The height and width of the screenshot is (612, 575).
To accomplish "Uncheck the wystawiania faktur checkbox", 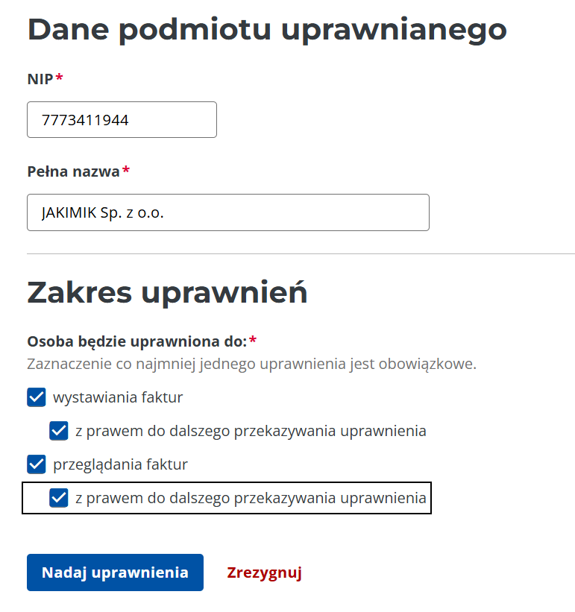I will tap(37, 397).
